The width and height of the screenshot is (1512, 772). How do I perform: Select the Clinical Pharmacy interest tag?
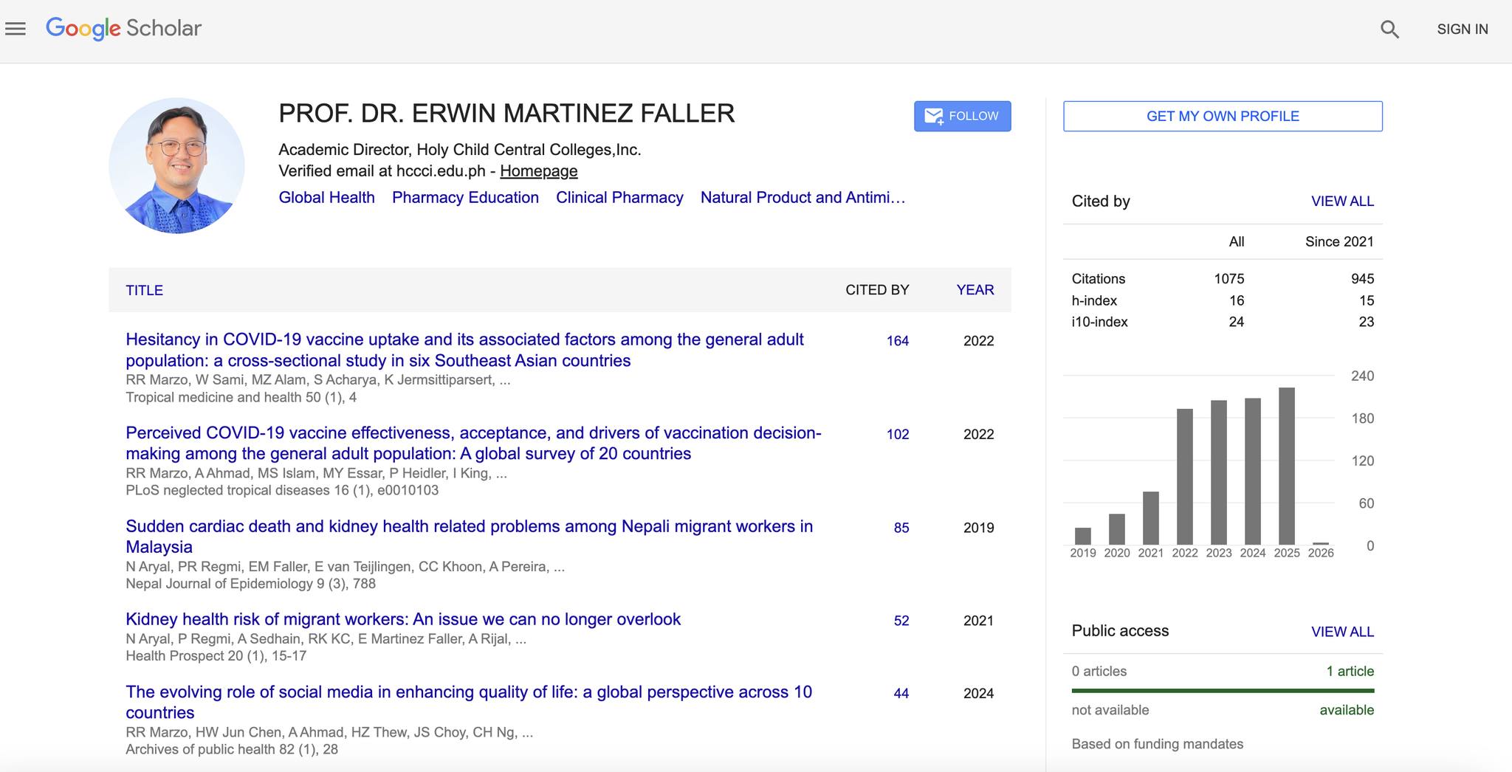pos(619,198)
